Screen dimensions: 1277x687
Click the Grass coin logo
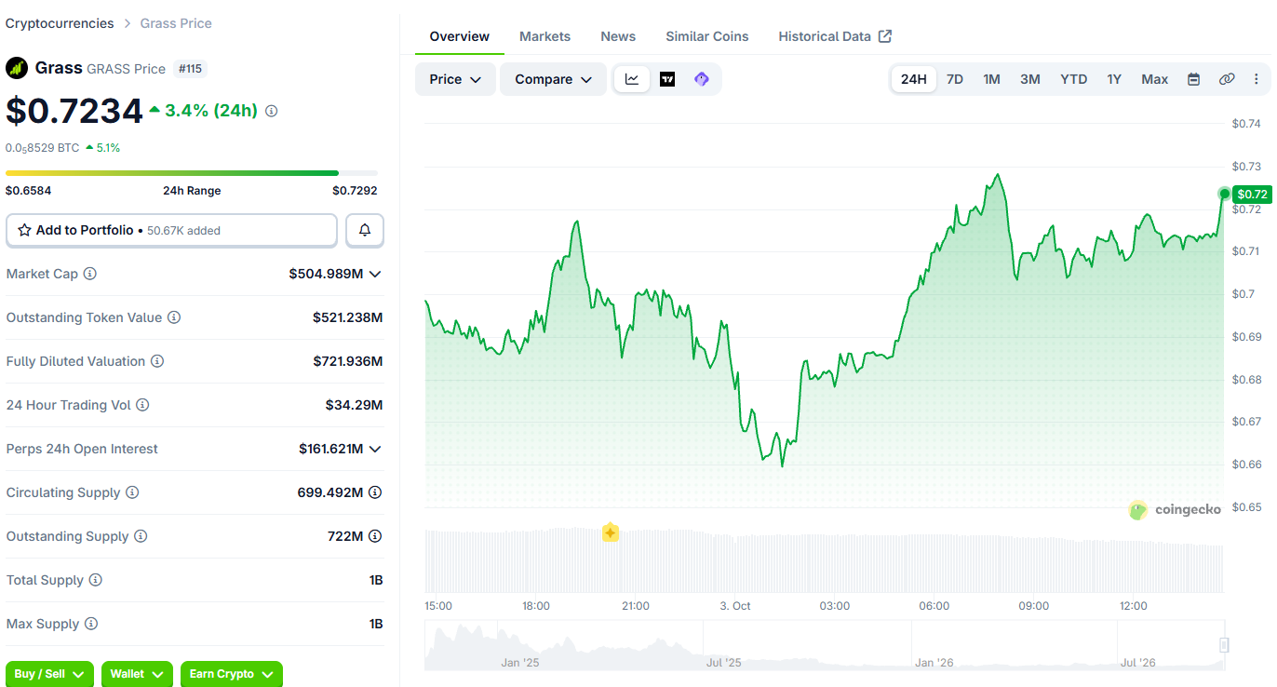click(x=17, y=68)
